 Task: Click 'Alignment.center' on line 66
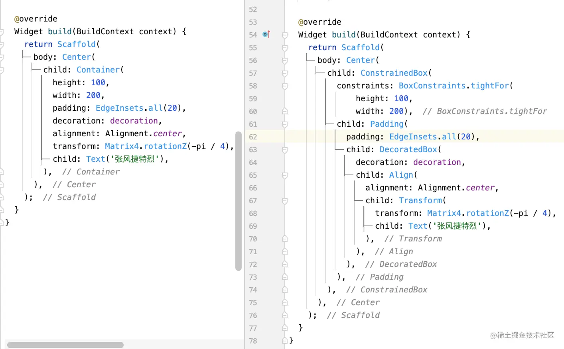(x=456, y=188)
